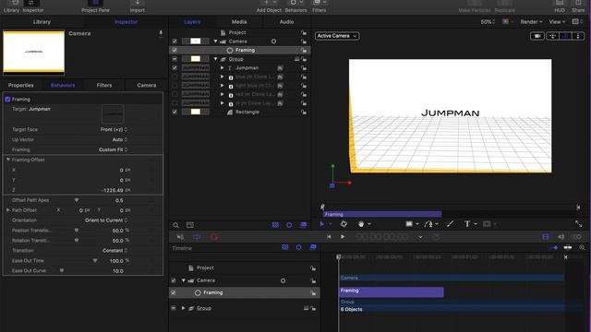Open the Render options dropdown
This screenshot has width=591, height=332.
(x=531, y=22)
